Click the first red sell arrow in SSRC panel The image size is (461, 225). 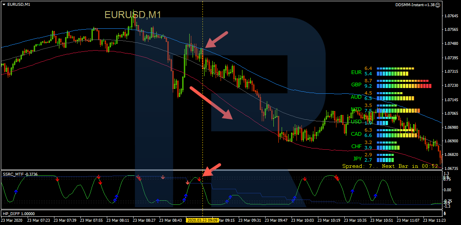coord(57,179)
